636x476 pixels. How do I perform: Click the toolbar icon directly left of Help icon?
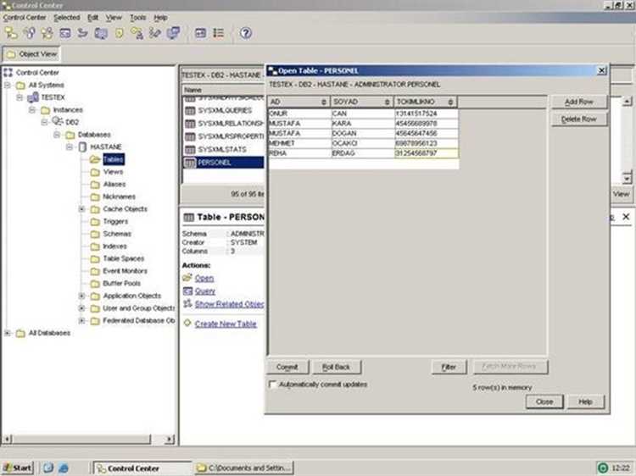coord(219,33)
